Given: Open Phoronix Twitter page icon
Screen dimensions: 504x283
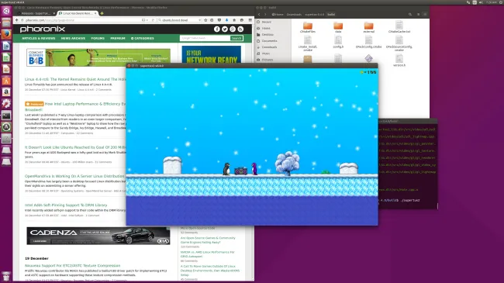Looking at the screenshot, I should click(x=225, y=29).
